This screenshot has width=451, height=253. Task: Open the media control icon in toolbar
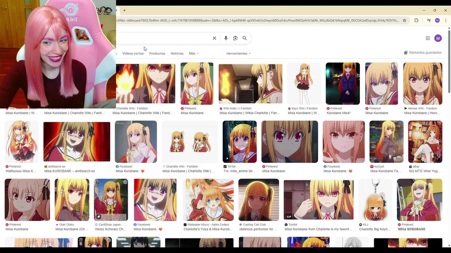(428, 20)
